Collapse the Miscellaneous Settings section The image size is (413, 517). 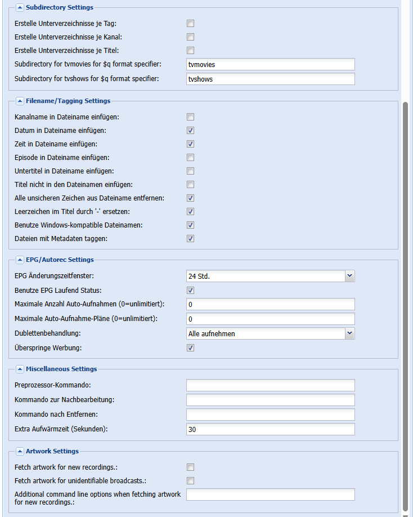[x=20, y=369]
